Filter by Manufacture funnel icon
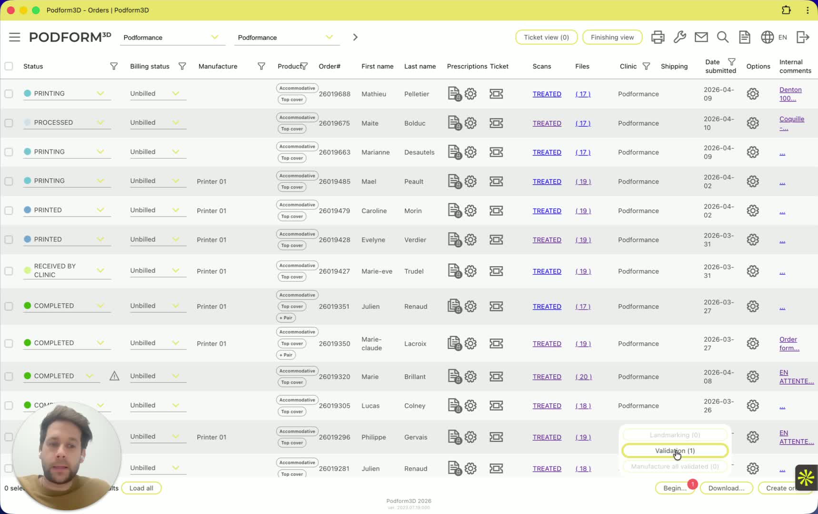The width and height of the screenshot is (818, 514). 261,66
